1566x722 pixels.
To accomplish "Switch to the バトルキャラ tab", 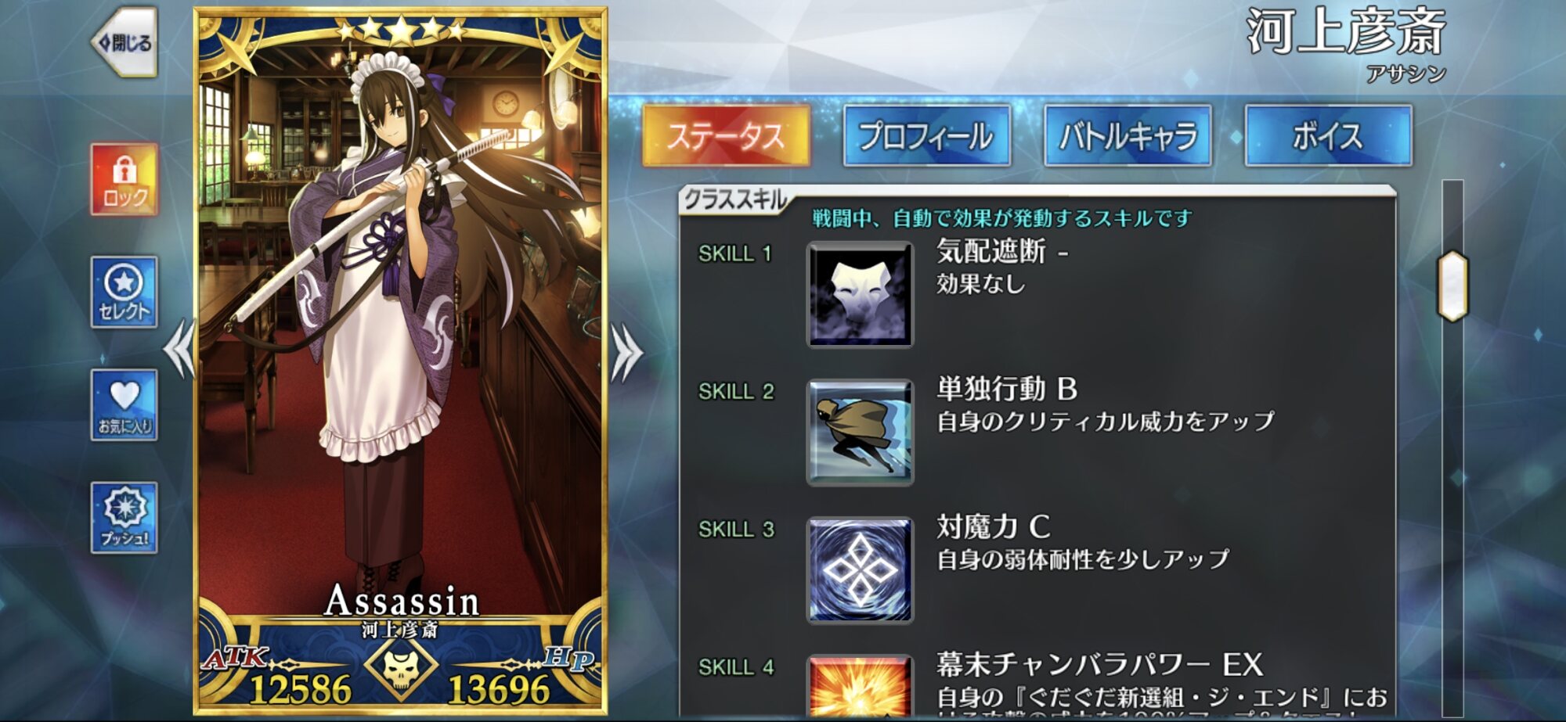I will coord(1128,136).
